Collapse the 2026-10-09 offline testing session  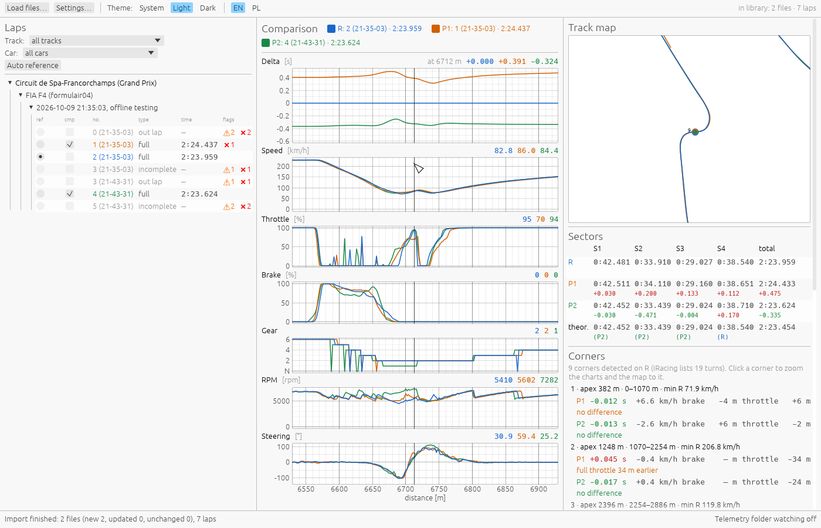point(31,107)
